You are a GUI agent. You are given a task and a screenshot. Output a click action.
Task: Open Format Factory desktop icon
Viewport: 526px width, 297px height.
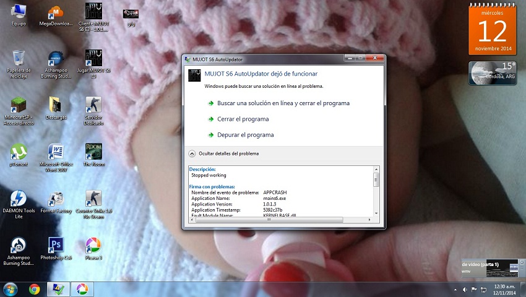point(56,199)
